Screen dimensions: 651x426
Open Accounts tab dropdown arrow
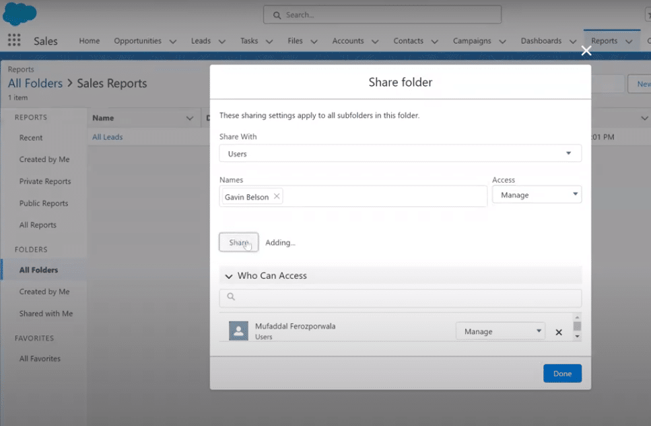tap(376, 42)
